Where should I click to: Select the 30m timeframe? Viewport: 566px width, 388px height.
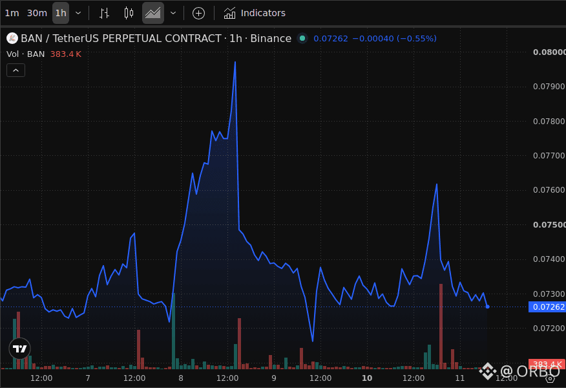coord(37,13)
